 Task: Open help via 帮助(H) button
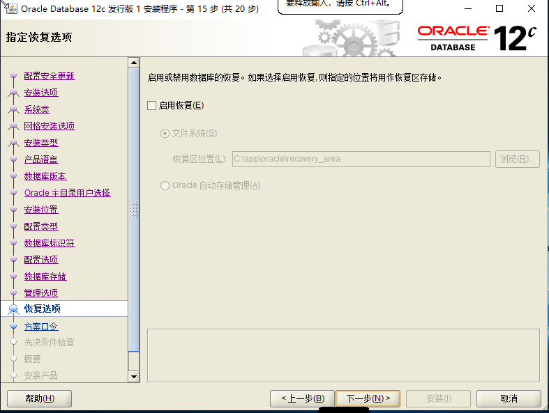click(40, 398)
